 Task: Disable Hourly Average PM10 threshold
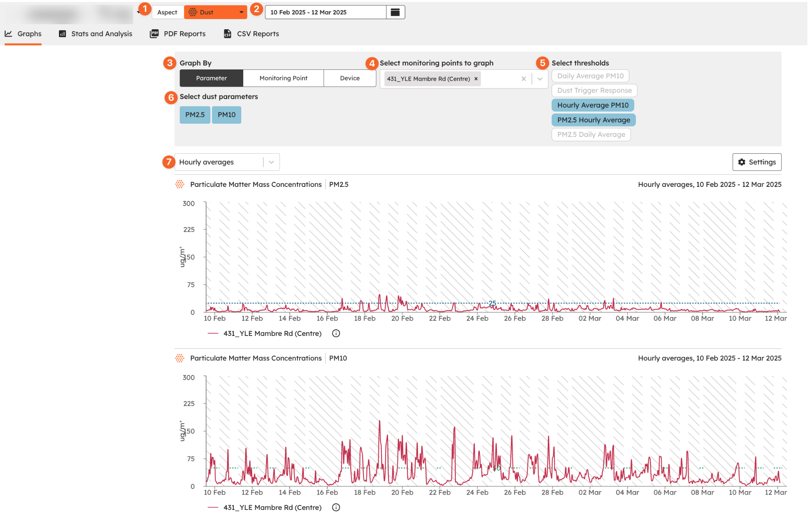click(x=592, y=105)
